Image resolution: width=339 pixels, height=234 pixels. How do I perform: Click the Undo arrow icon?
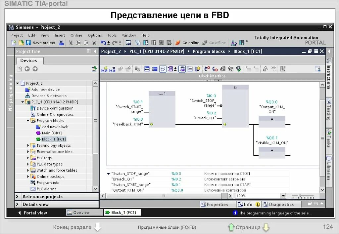pos(103,43)
